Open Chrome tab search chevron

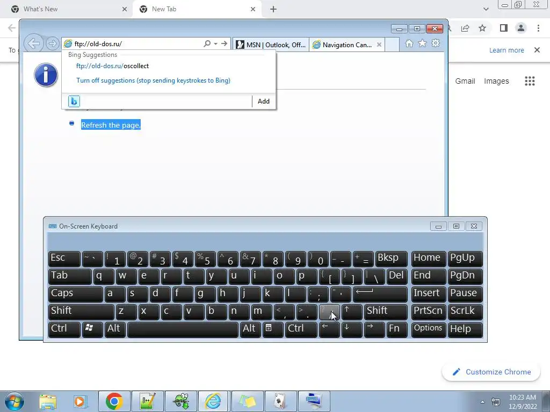pos(486,9)
